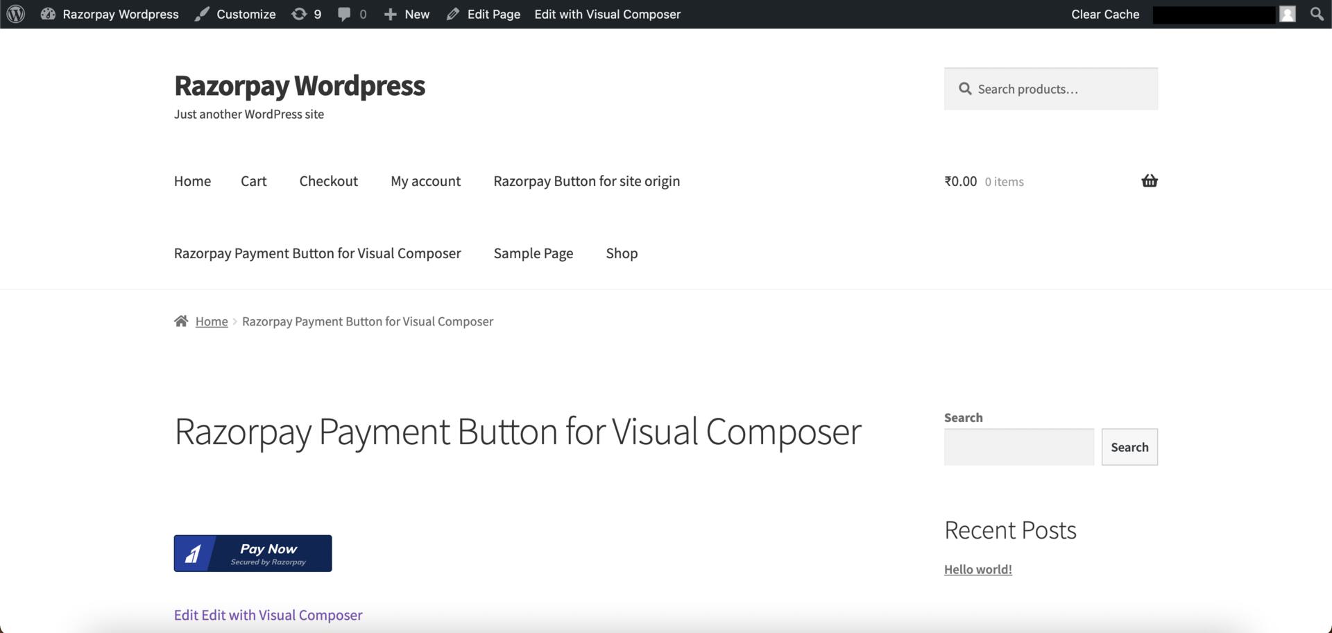This screenshot has width=1332, height=633.
Task: Open the Shop page
Action: coord(622,253)
